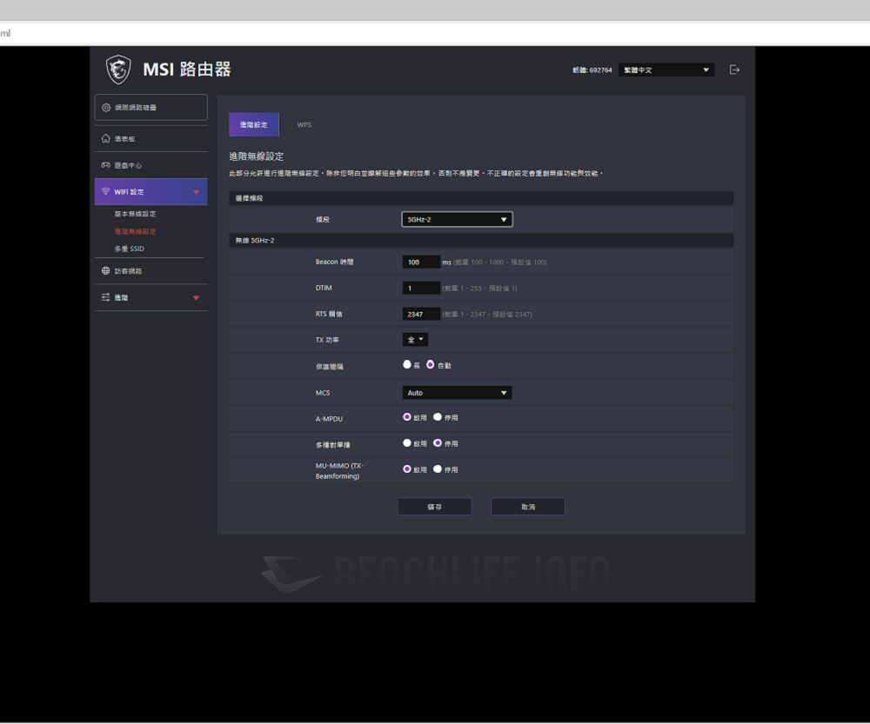Open the 繁體中文 language dropdown
870x724 pixels.
pos(666,70)
